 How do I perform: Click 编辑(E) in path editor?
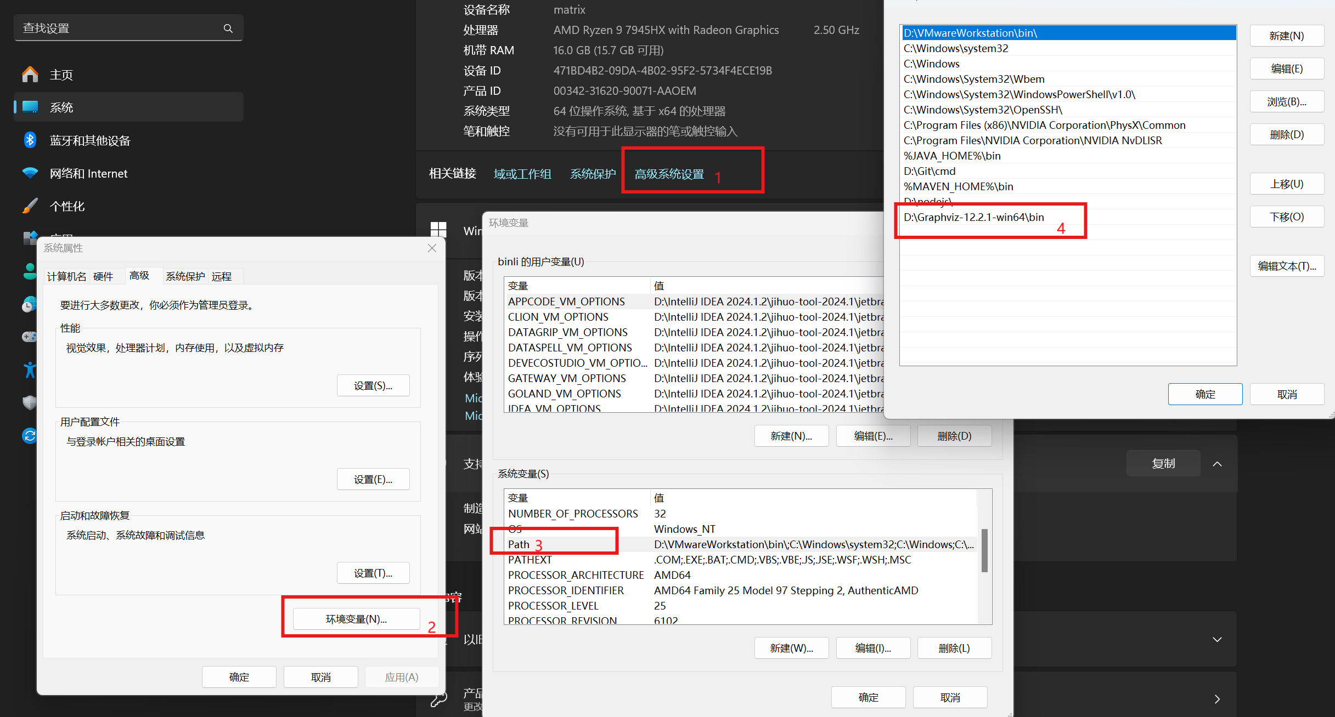point(1287,69)
